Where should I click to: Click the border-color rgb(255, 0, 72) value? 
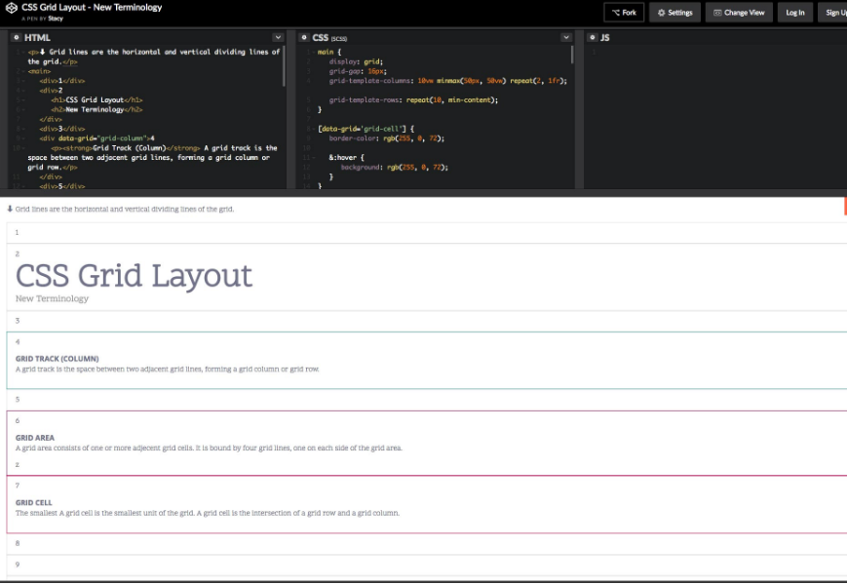[x=416, y=138]
